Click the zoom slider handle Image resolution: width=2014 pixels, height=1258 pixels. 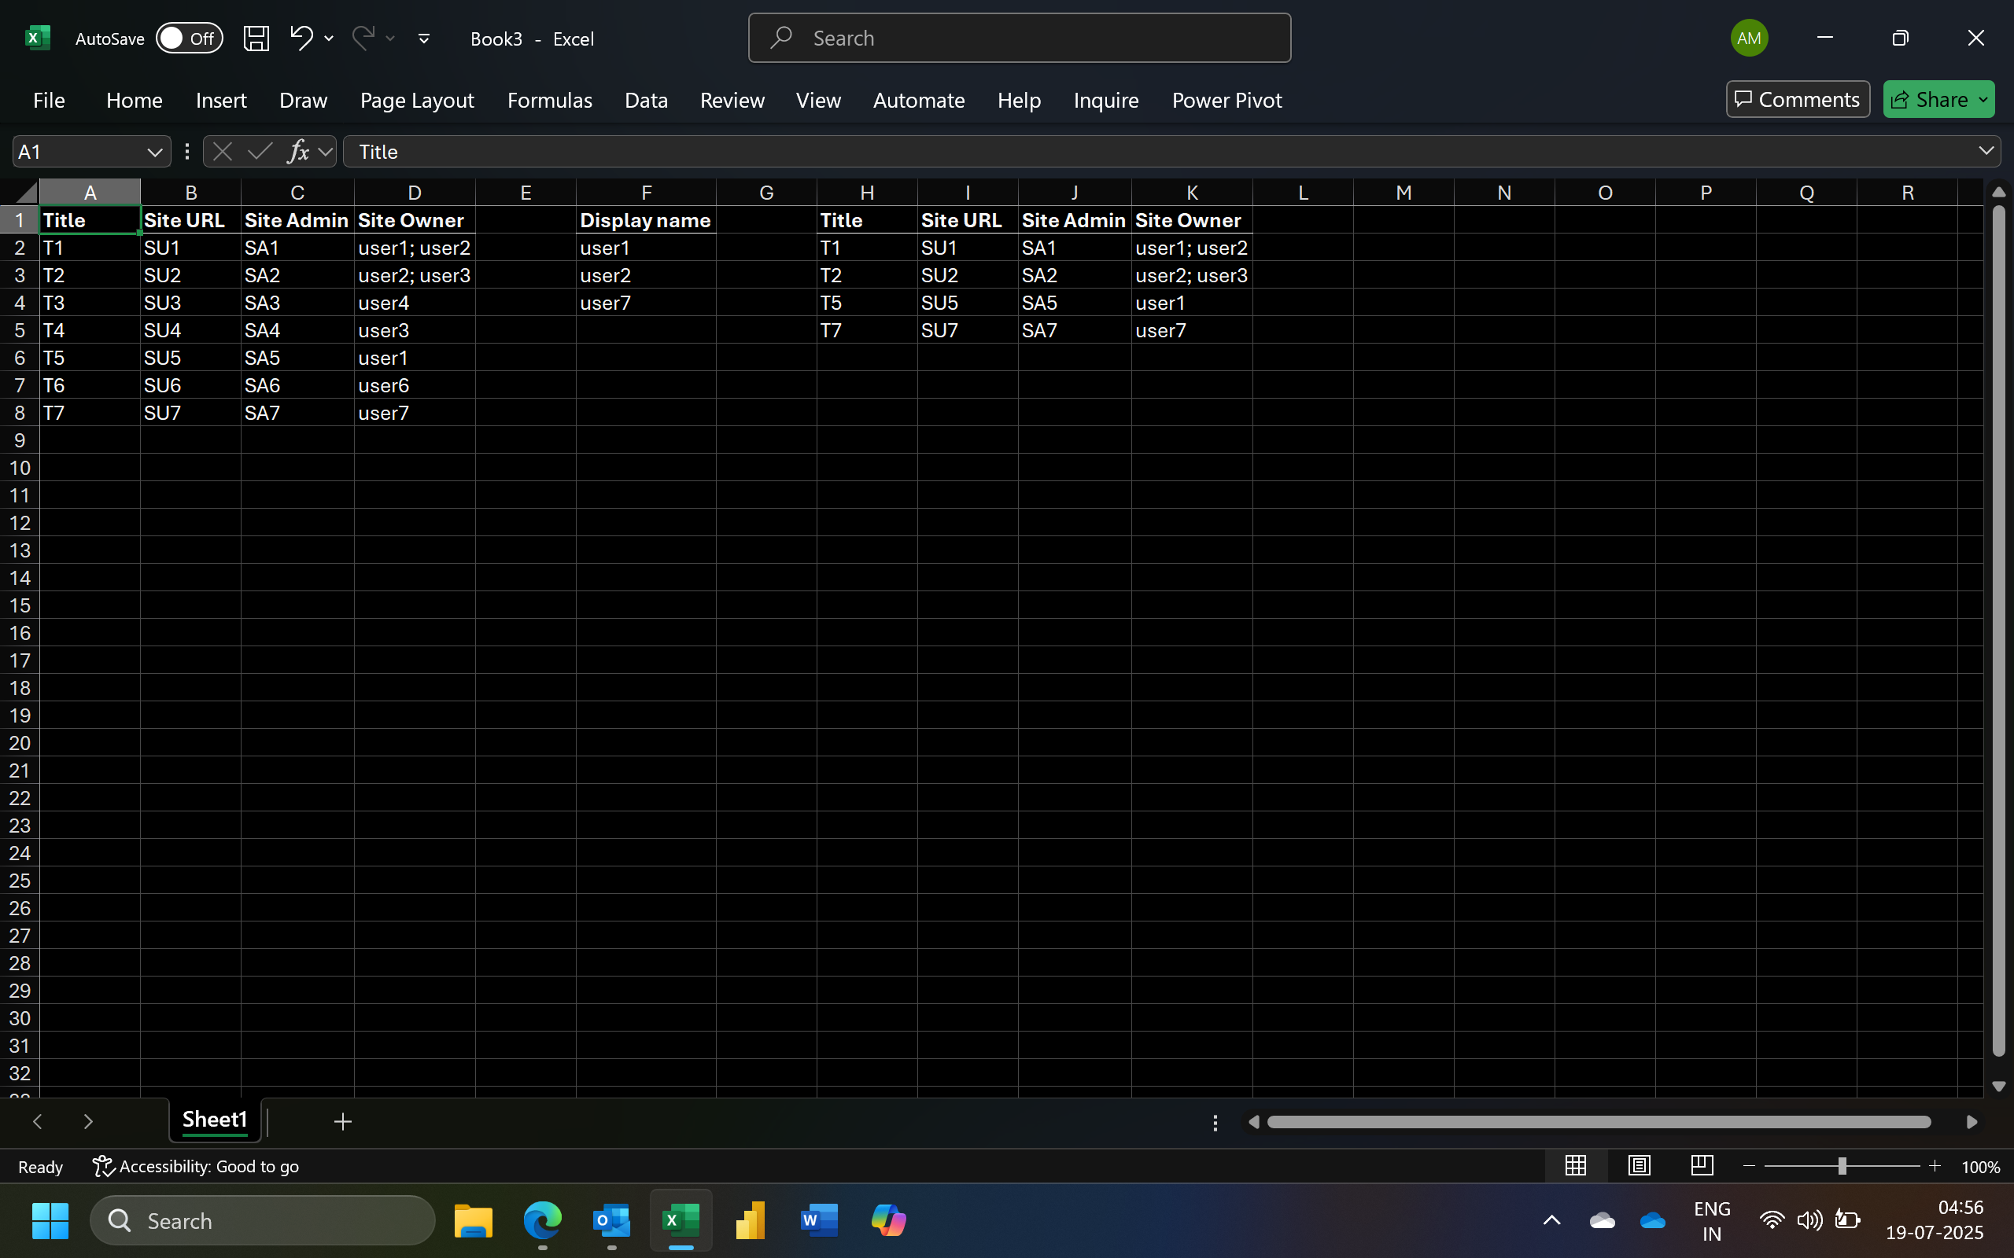pos(1842,1167)
